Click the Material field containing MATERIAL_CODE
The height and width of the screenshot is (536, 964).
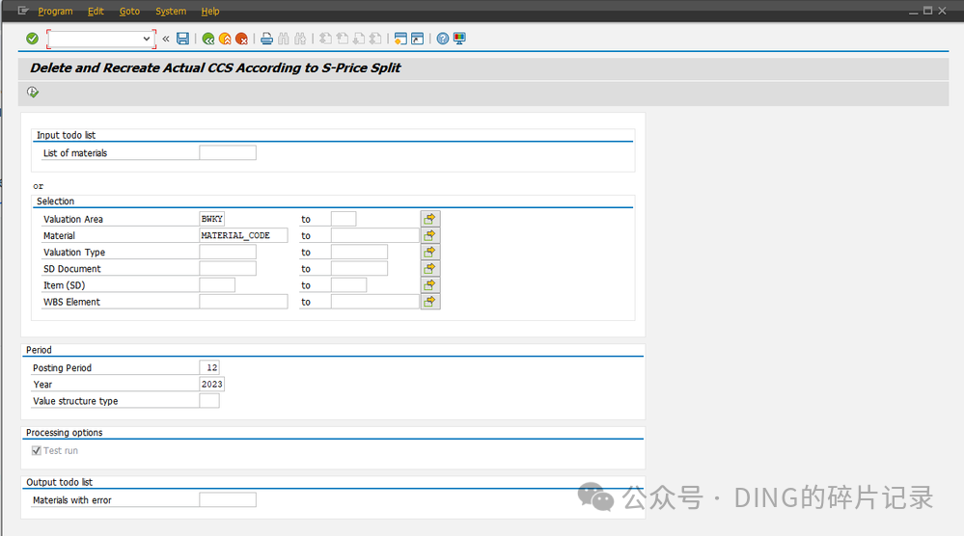pyautogui.click(x=243, y=235)
